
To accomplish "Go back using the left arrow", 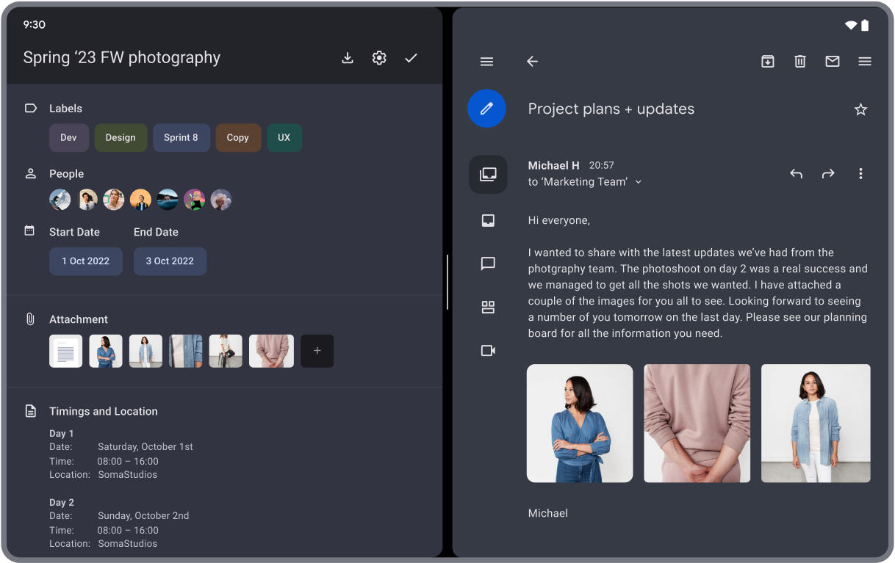I will tap(533, 62).
